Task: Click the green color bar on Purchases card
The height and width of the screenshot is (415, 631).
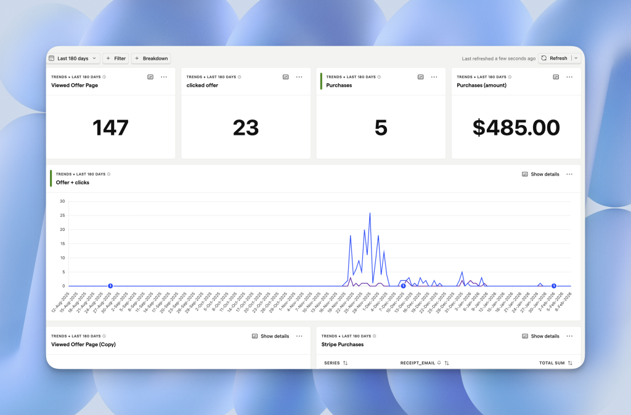Action: click(321, 81)
